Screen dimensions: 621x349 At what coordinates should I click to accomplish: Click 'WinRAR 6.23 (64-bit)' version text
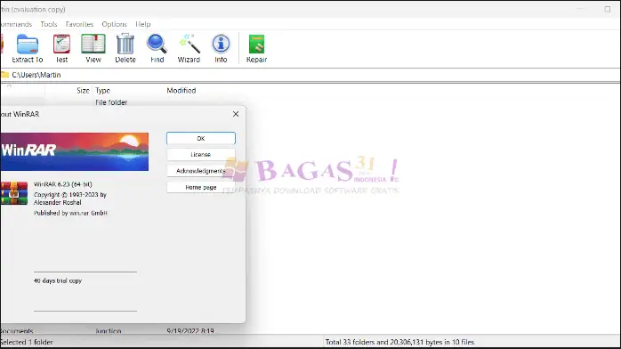62,184
